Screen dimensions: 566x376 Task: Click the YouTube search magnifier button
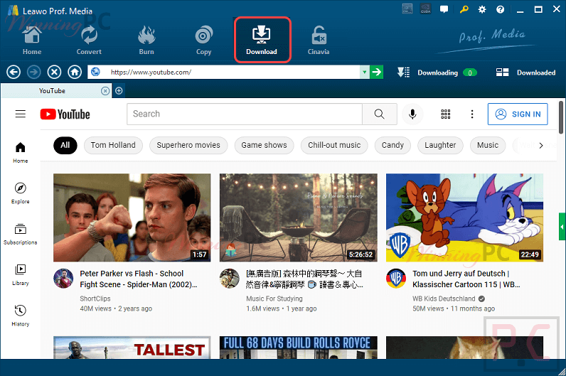(x=380, y=114)
